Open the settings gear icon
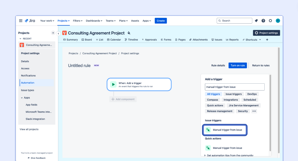Viewport: 298px width, 161px height. pos(270,21)
